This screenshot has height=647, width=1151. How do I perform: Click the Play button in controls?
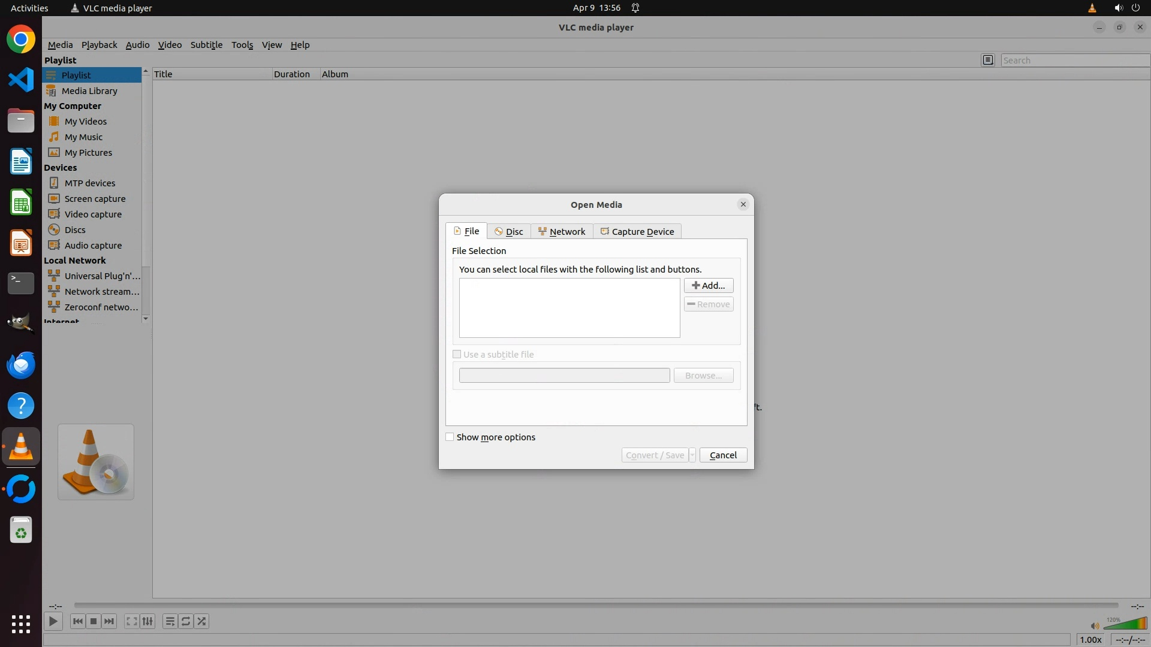point(53,621)
